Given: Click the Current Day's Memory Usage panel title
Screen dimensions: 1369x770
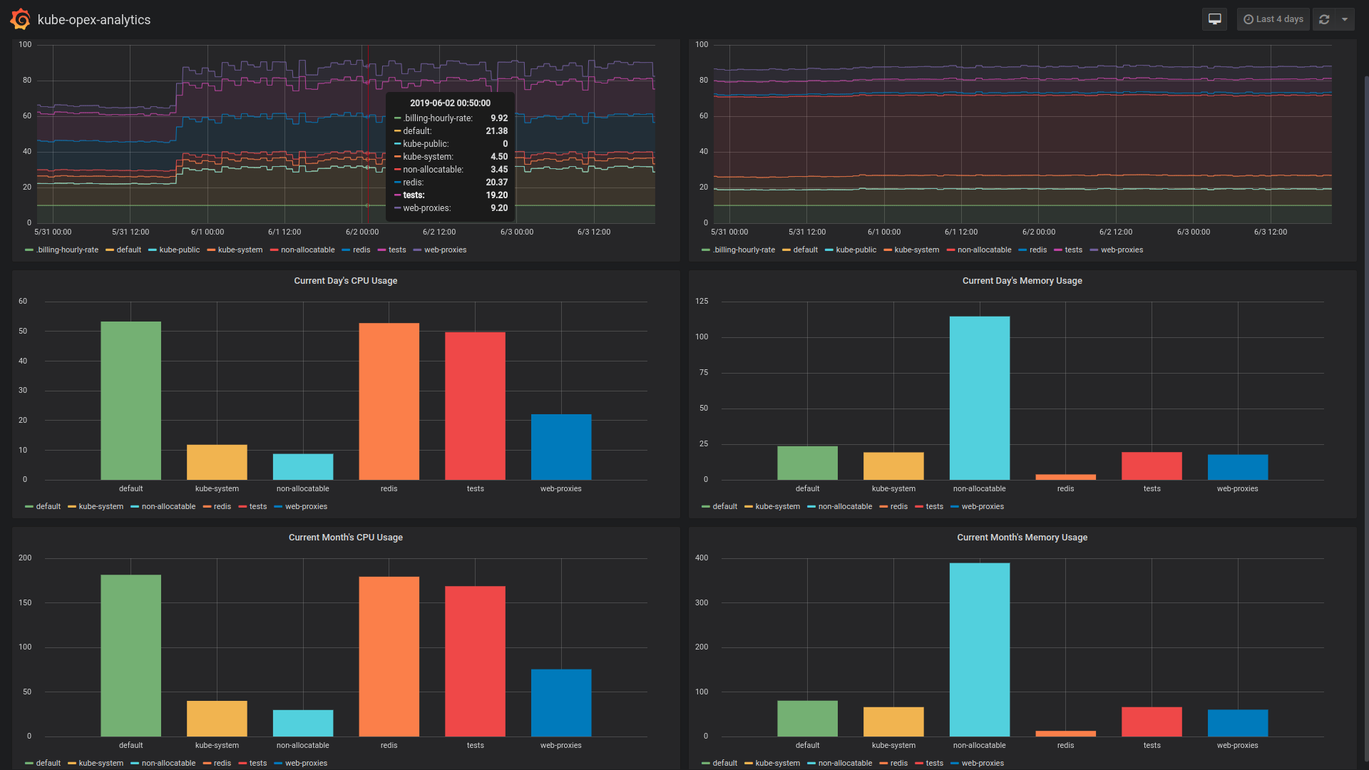Looking at the screenshot, I should coord(1022,280).
